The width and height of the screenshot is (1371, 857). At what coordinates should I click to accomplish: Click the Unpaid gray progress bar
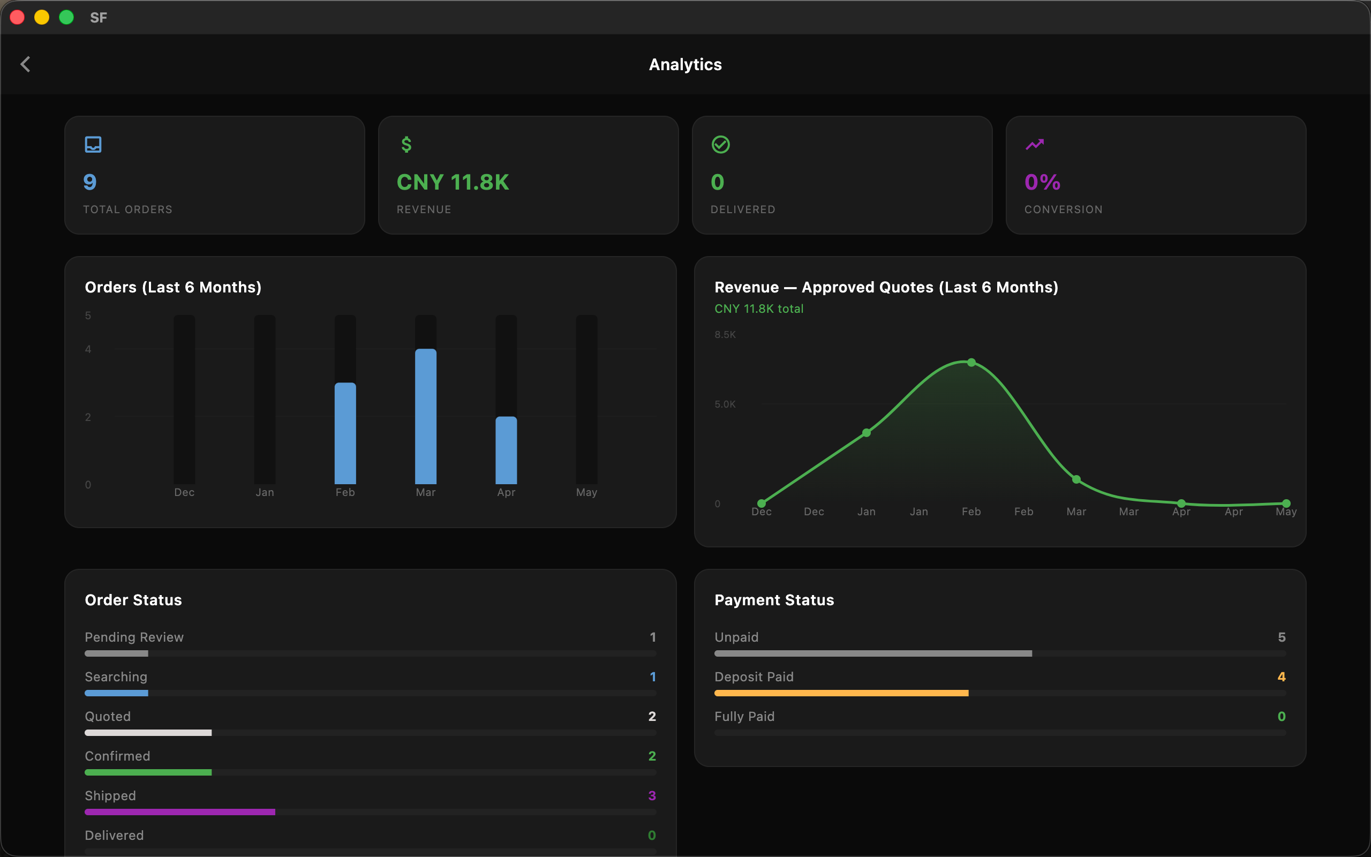[1000, 653]
